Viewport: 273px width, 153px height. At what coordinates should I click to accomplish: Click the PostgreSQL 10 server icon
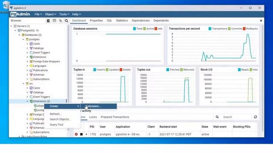19,31
